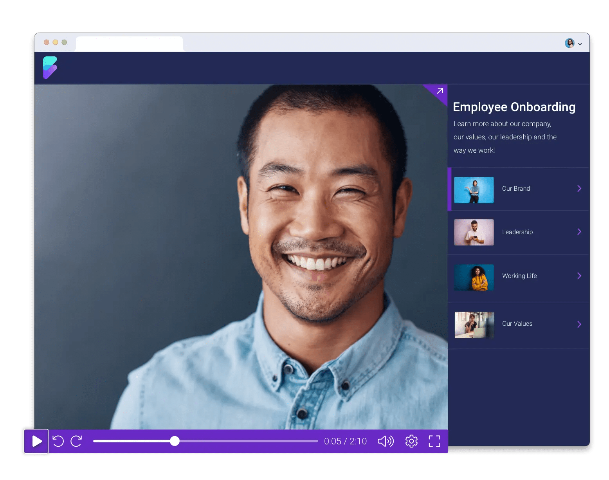
Task: Expand the Working Life chapter via its chevron
Action: [x=579, y=276]
